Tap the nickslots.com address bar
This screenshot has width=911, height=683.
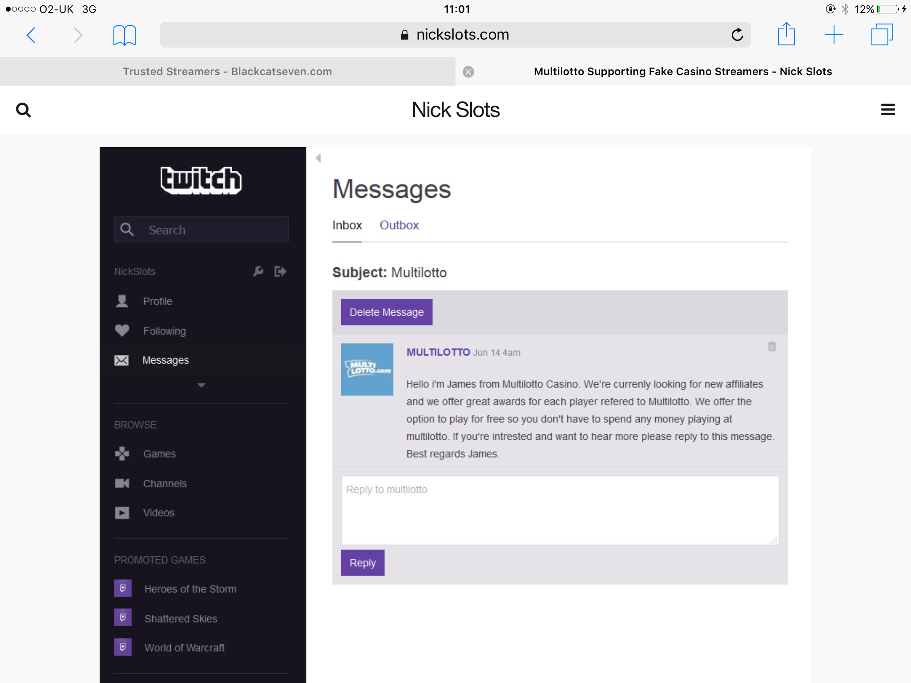pyautogui.click(x=455, y=35)
